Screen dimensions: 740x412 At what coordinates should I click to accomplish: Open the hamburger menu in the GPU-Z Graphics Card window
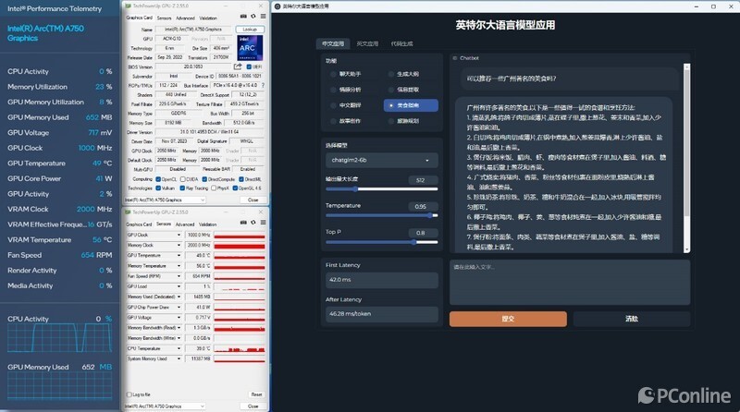pyautogui.click(x=263, y=17)
